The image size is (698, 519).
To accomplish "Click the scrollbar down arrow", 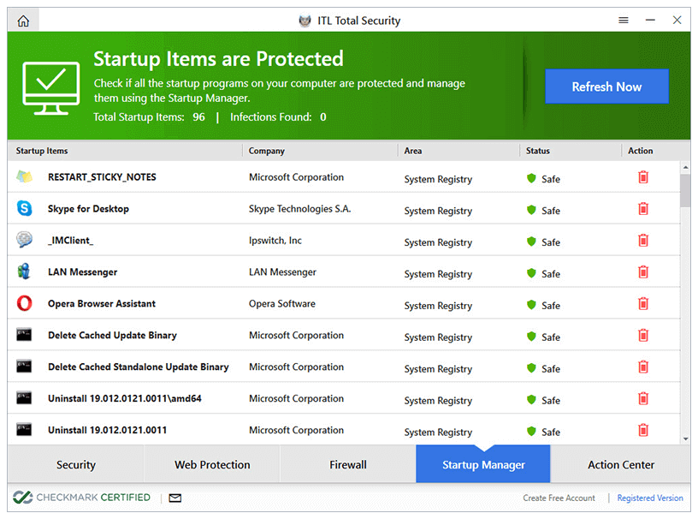I will coord(685,439).
